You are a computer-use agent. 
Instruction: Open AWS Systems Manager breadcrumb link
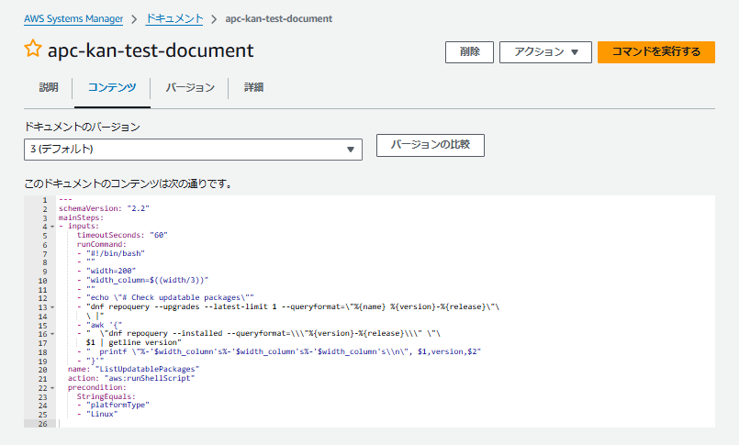point(73,19)
